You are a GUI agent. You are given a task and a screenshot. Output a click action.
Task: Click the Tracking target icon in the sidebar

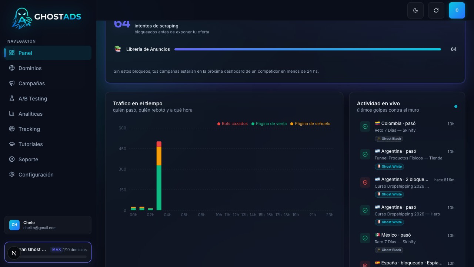pyautogui.click(x=12, y=129)
